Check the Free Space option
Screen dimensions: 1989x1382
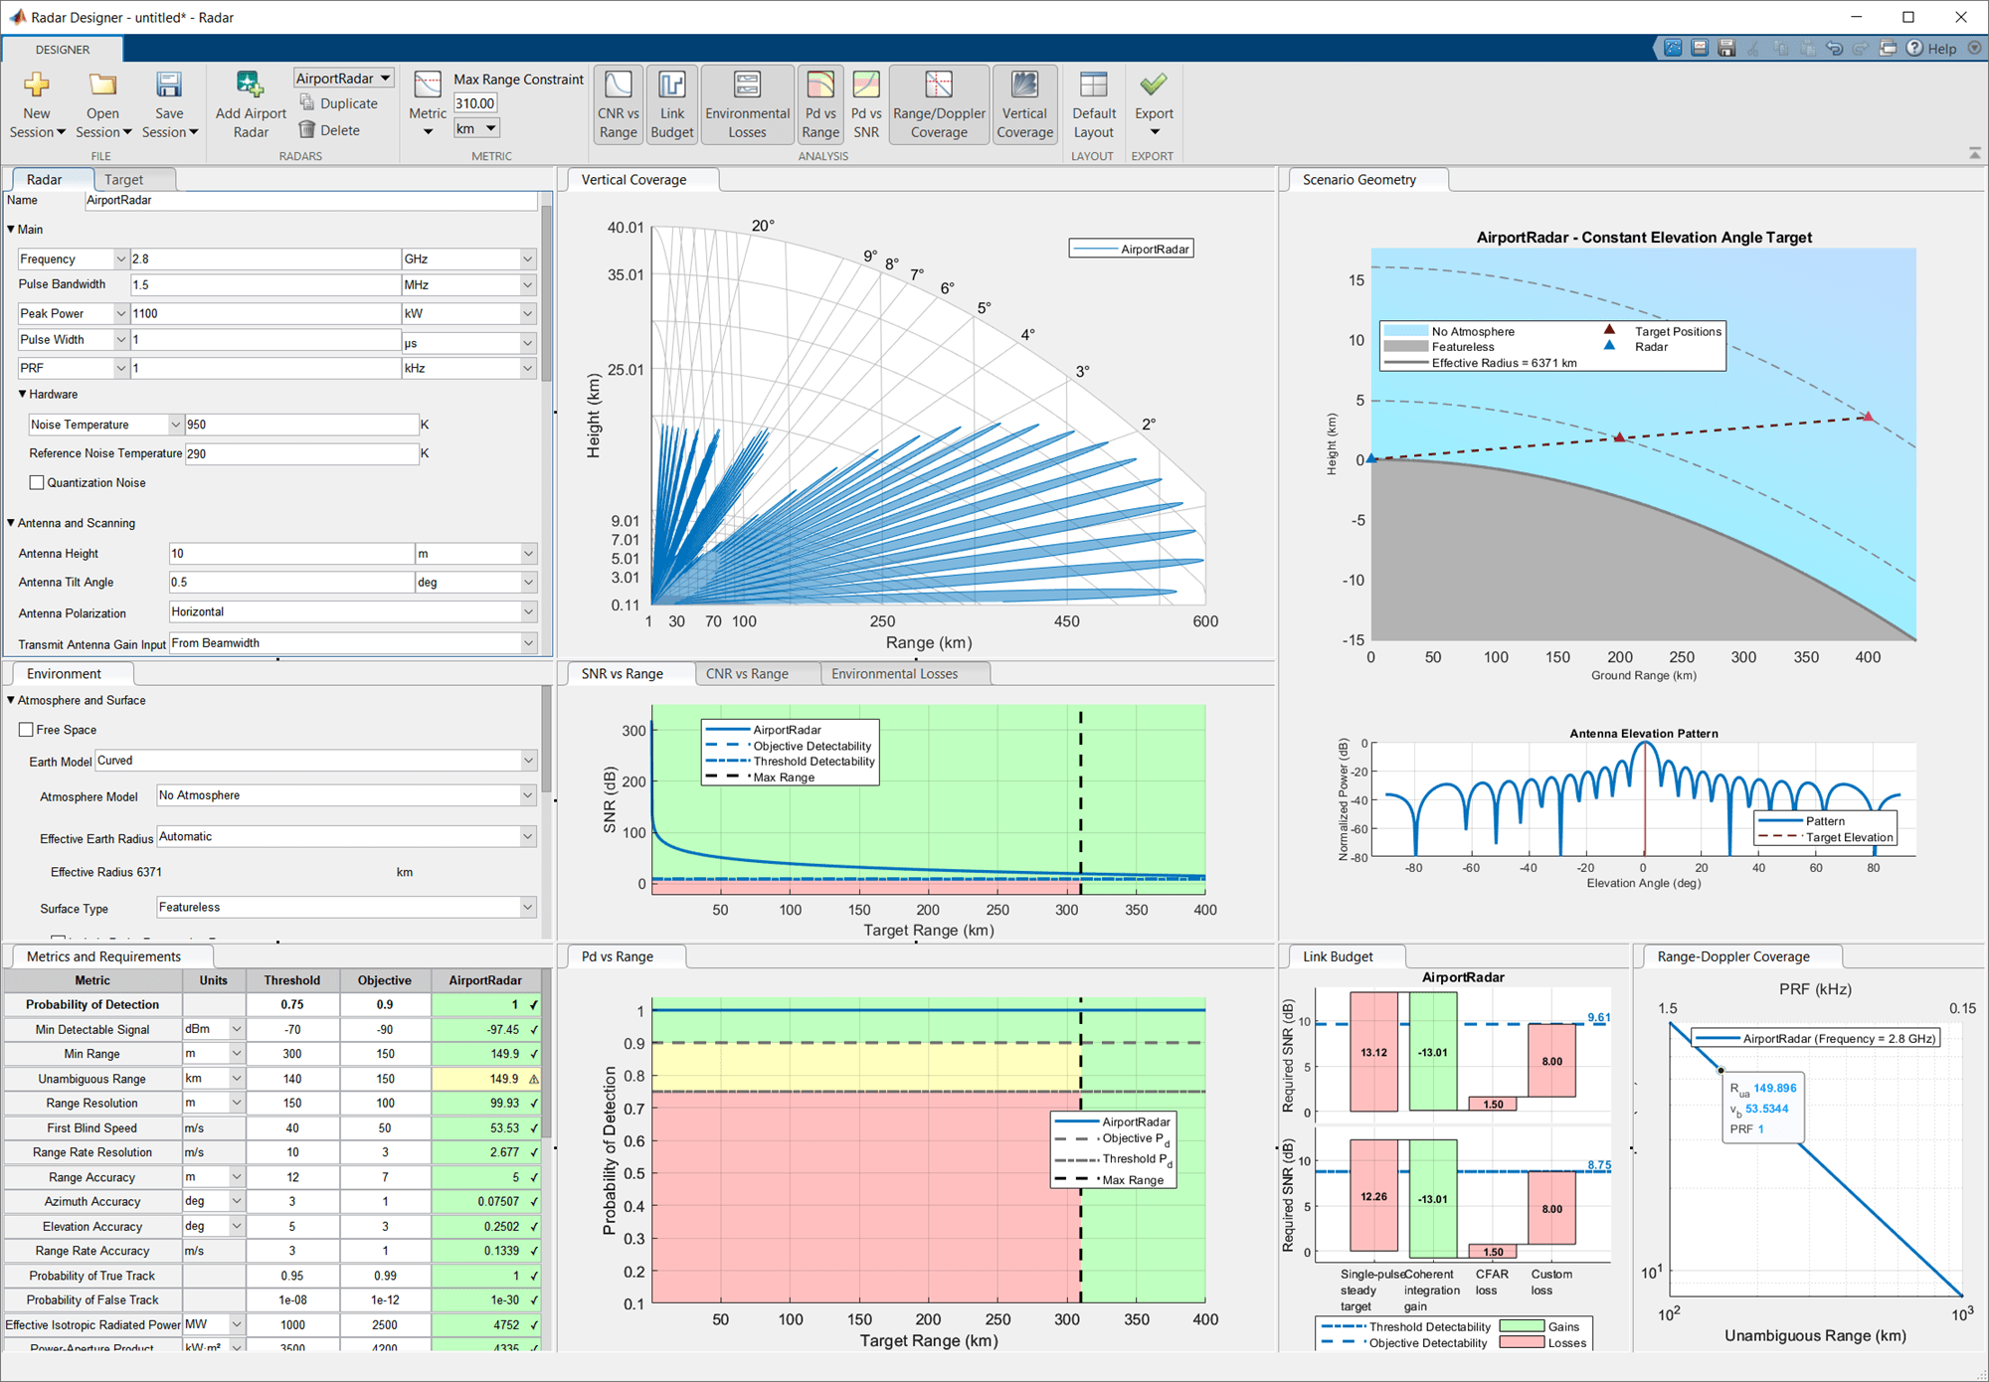tap(27, 730)
